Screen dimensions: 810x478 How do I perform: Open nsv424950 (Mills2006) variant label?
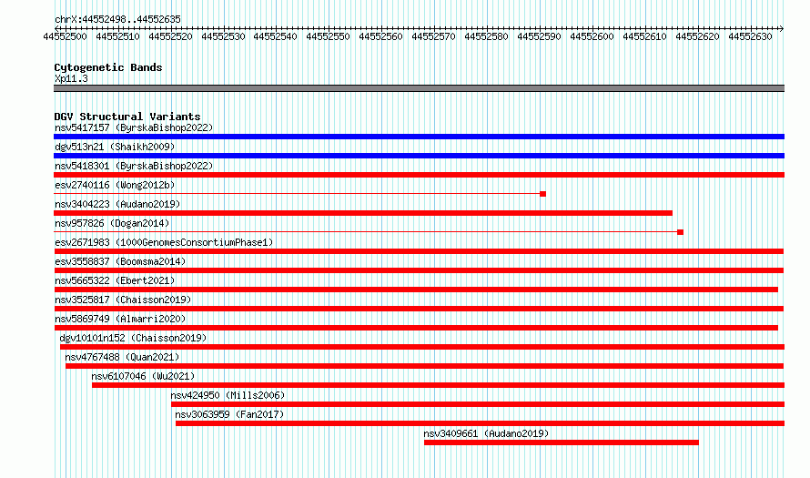coord(228,395)
